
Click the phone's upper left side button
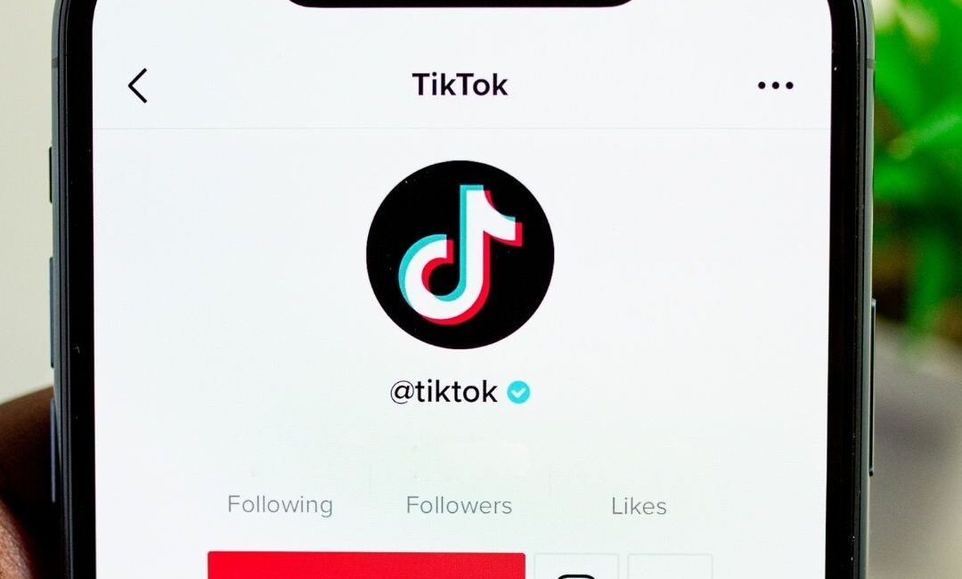[x=51, y=175]
